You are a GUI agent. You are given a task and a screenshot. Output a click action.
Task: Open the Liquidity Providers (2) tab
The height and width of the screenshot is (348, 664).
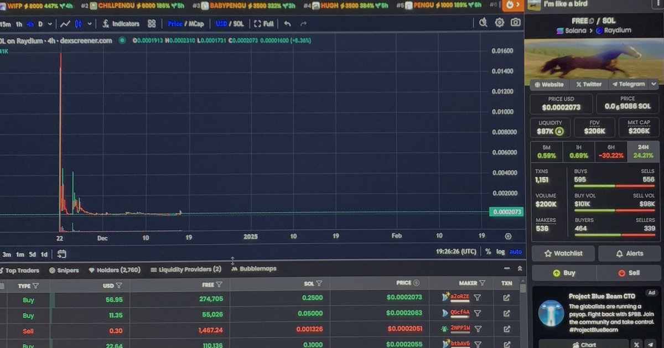(186, 269)
